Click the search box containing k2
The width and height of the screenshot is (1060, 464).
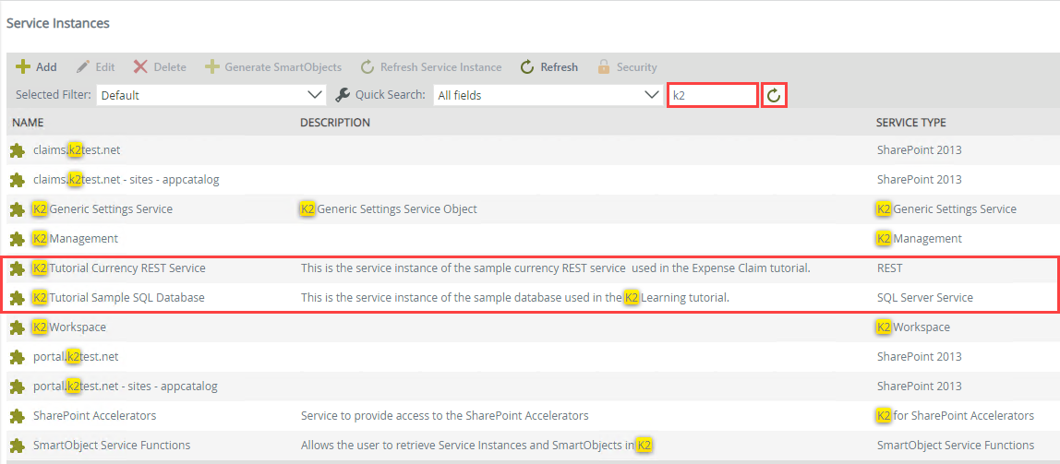(x=712, y=95)
